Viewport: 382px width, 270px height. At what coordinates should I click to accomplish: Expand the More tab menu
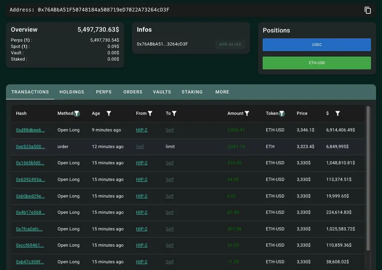(222, 92)
